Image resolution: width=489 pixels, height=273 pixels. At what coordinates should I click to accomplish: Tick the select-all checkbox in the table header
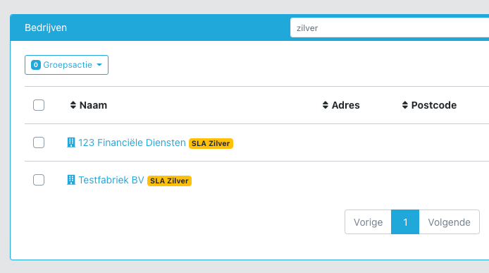click(x=39, y=105)
